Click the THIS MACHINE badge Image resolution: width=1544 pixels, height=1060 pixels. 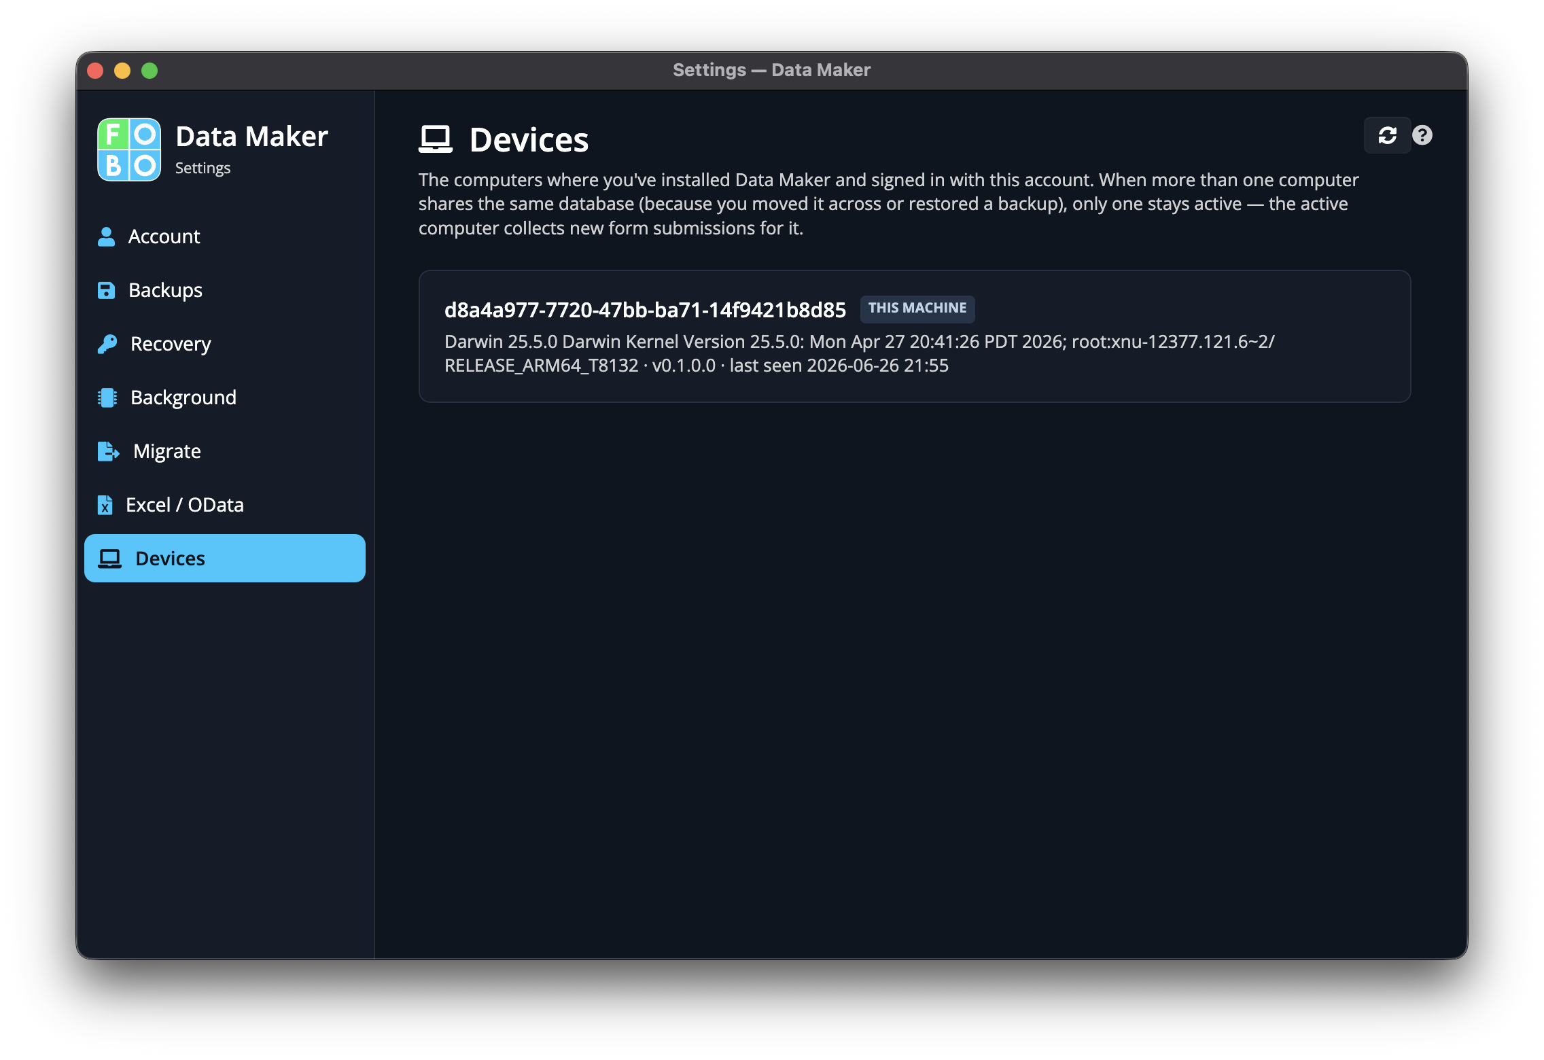point(917,308)
